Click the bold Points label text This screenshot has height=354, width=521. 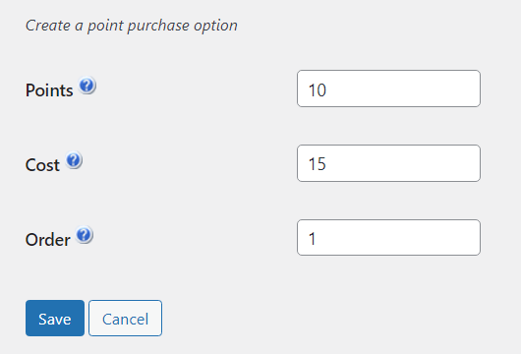pos(49,90)
